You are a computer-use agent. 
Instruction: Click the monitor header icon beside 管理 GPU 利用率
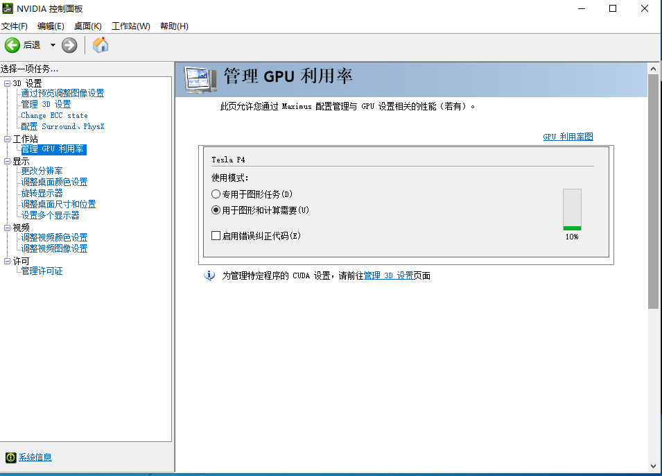200,80
